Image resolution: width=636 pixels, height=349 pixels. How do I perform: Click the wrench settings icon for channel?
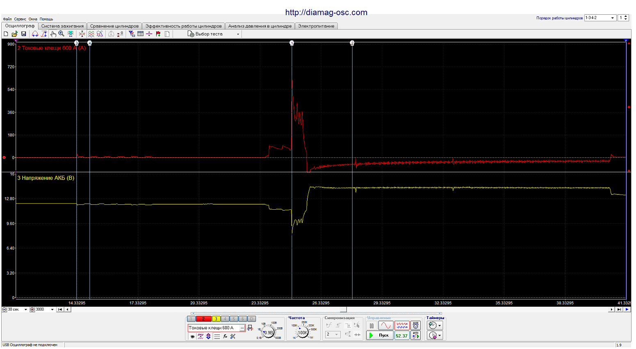(x=233, y=336)
